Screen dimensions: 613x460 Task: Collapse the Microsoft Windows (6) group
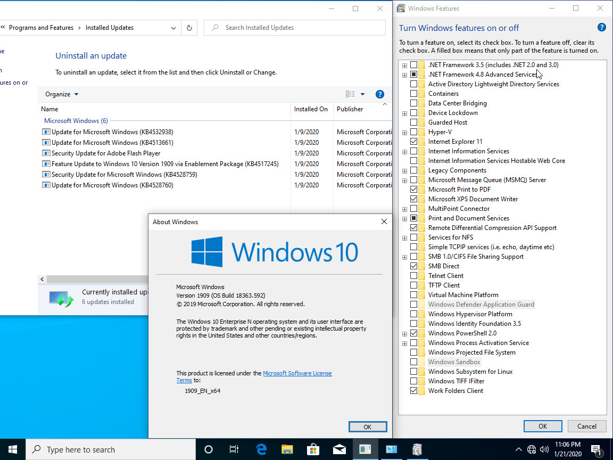[76, 121]
